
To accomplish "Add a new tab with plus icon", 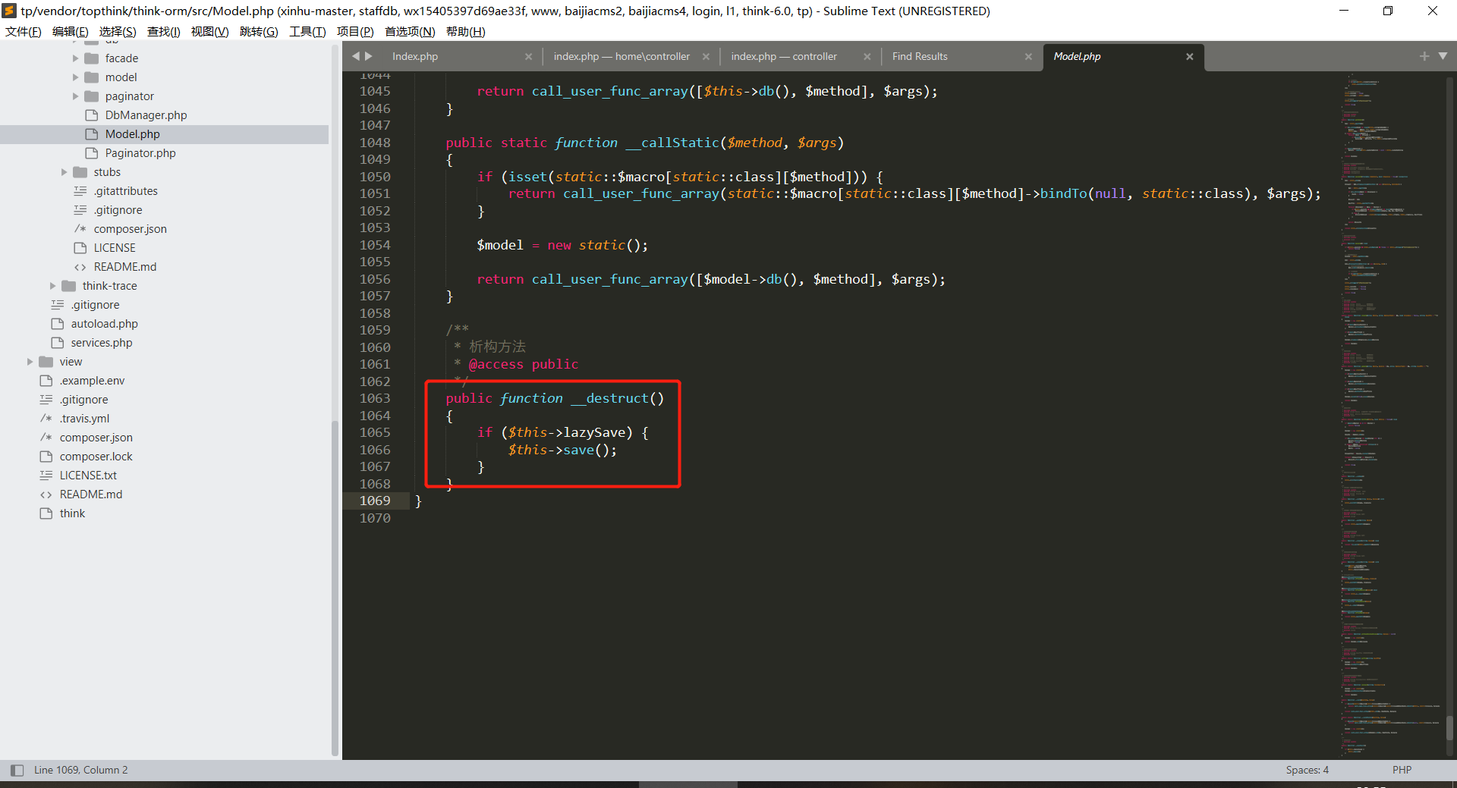I will tap(1424, 56).
